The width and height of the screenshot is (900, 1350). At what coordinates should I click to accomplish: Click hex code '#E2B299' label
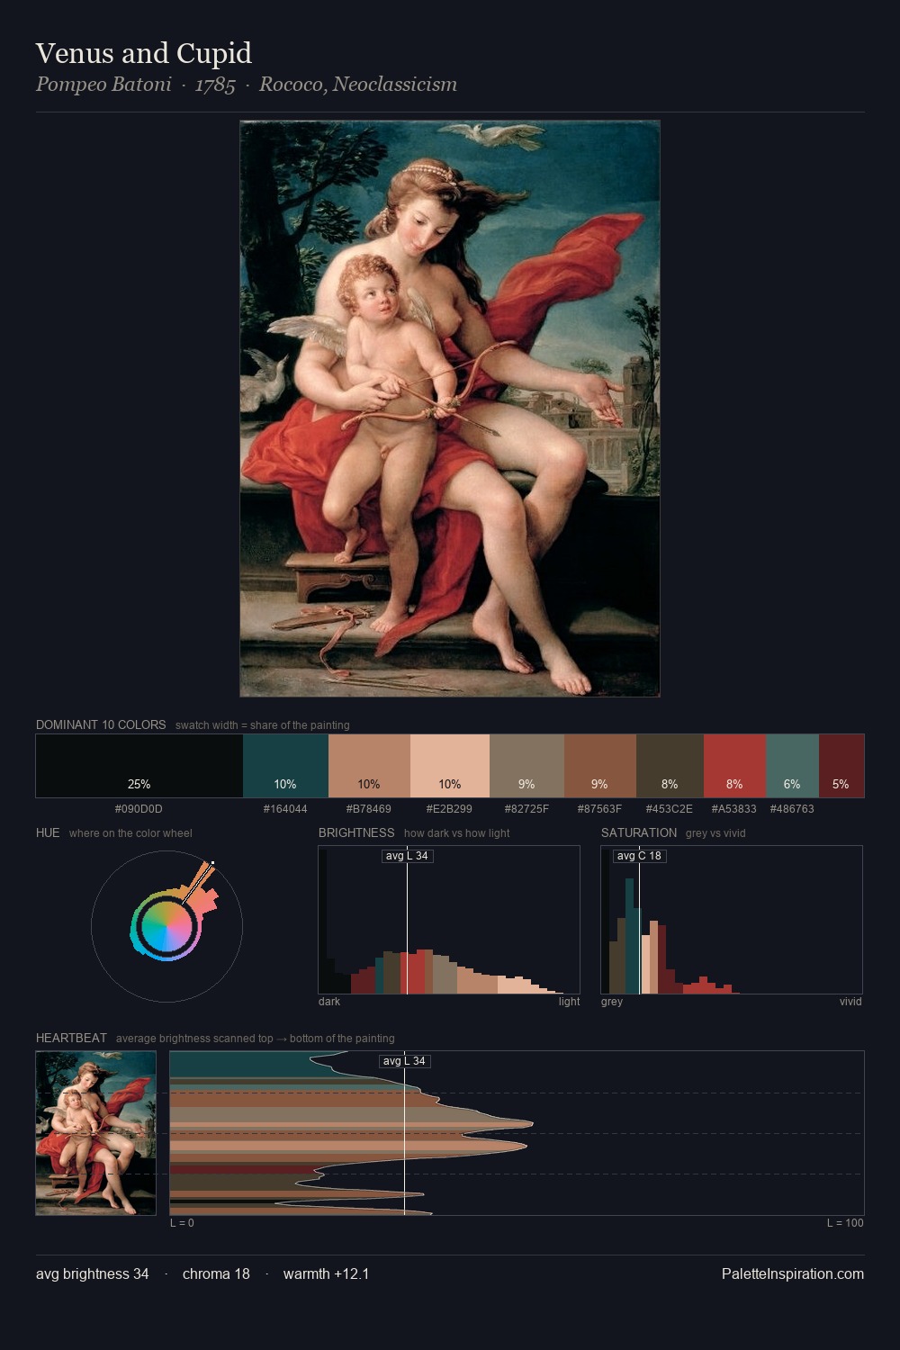(x=450, y=809)
